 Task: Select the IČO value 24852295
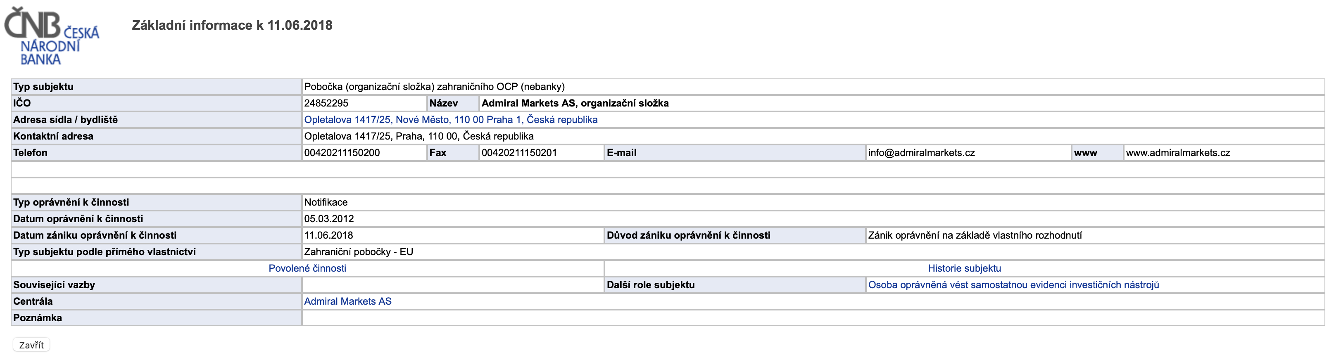coord(326,103)
